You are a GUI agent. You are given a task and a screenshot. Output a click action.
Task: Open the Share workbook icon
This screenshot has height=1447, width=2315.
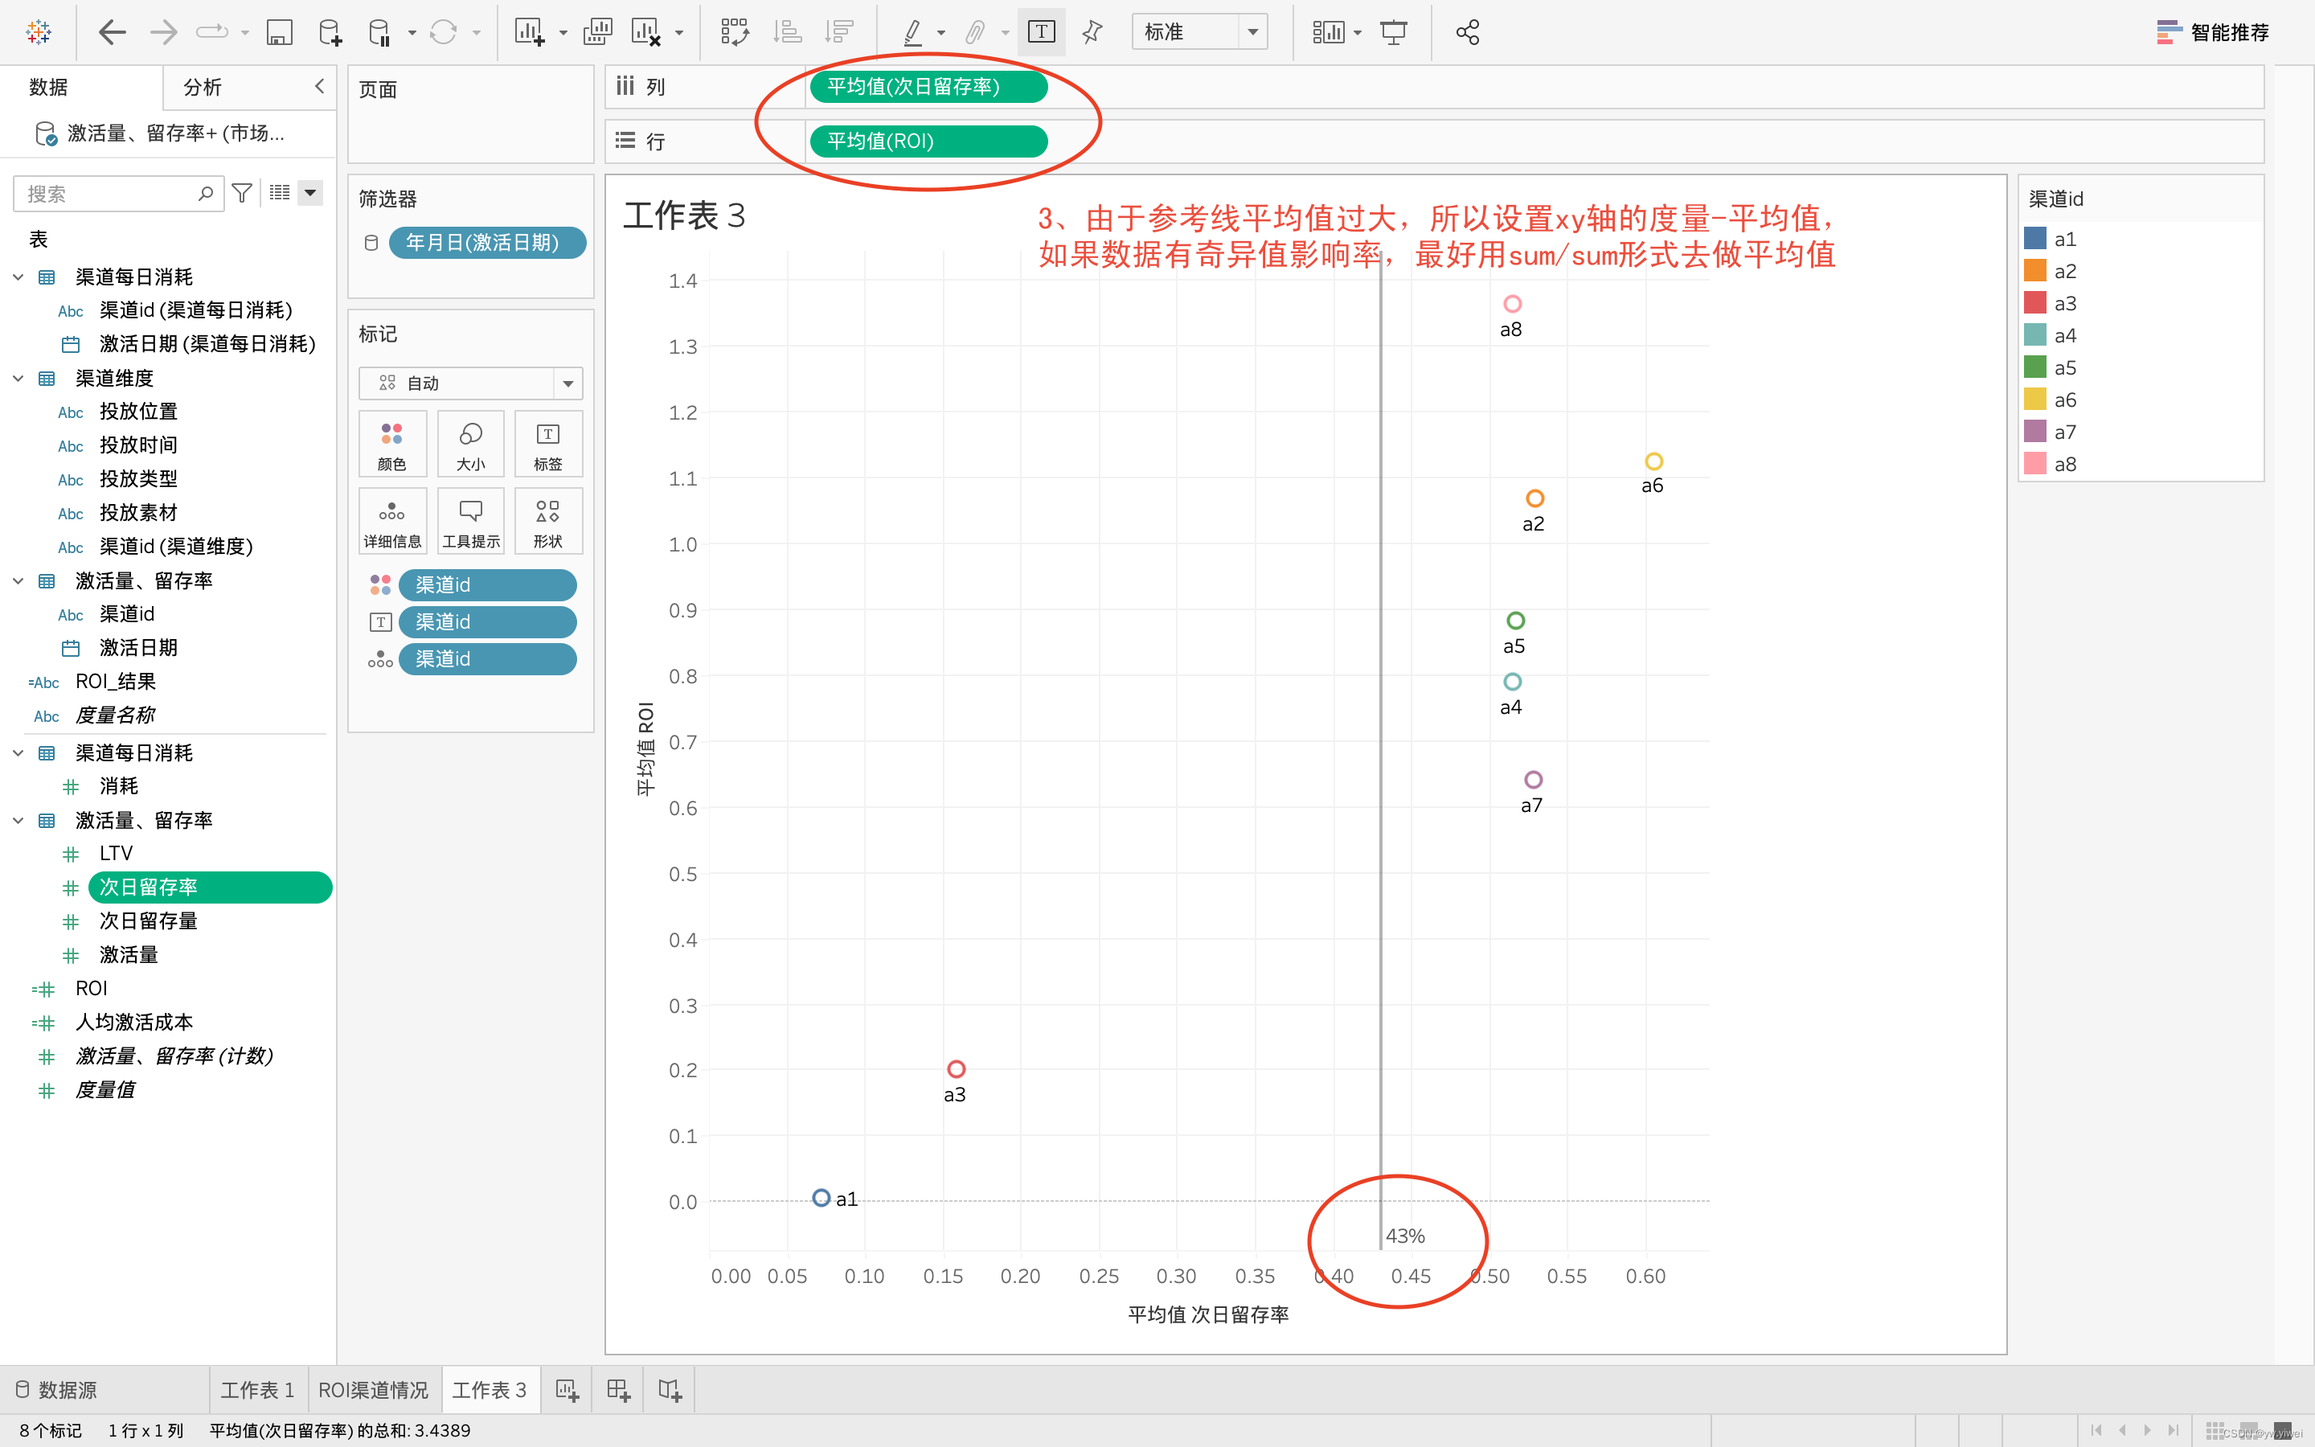(x=1466, y=32)
